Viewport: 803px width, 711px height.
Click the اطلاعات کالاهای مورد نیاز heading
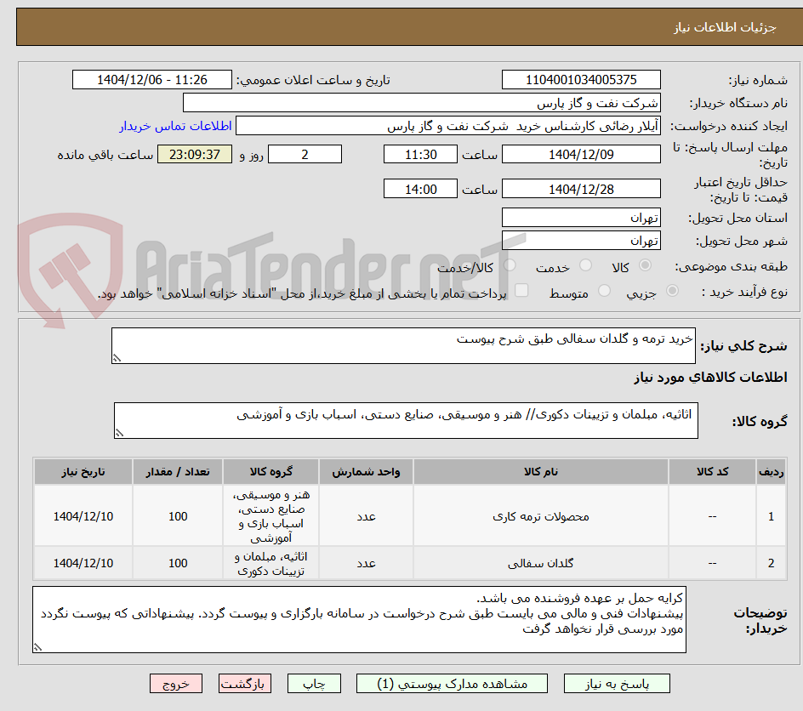click(x=710, y=378)
